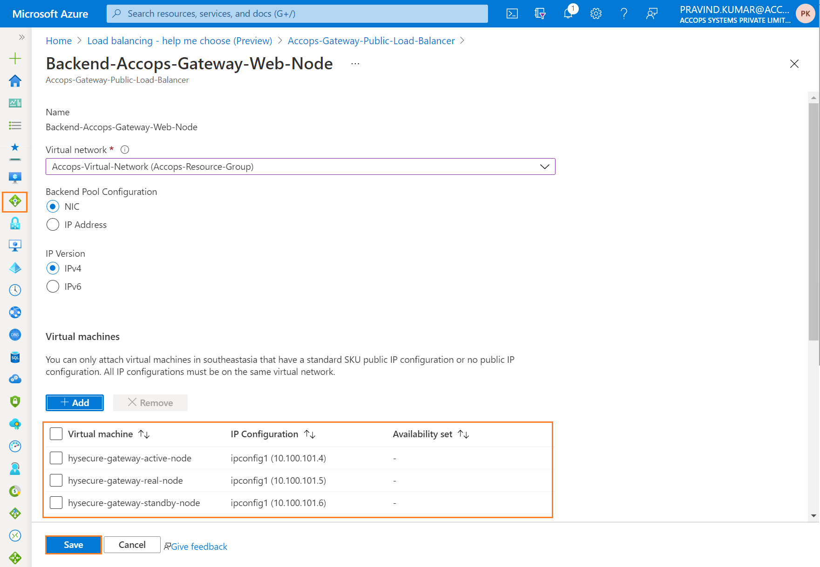
Task: Check the hysecure-gateway-active-node checkbox
Action: point(56,458)
